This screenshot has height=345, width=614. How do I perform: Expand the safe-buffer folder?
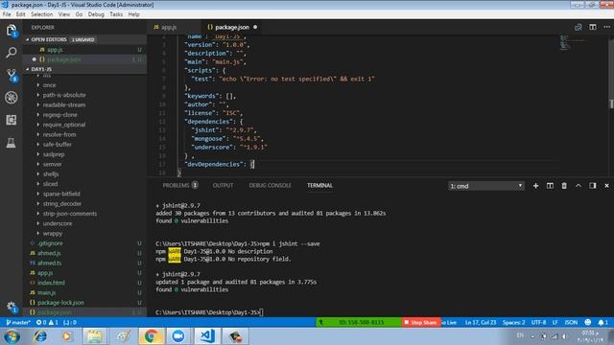coord(58,145)
